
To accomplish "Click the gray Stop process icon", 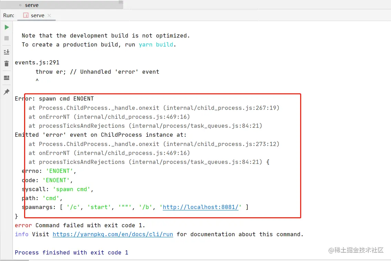I will [7, 38].
